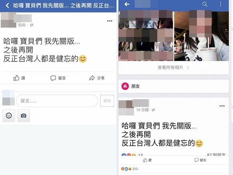The image size is (233, 175).
Task: Focus the 留言 comment input field
Action: pos(57,101)
